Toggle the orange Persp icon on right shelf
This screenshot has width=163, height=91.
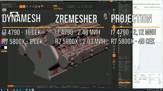coord(114,26)
